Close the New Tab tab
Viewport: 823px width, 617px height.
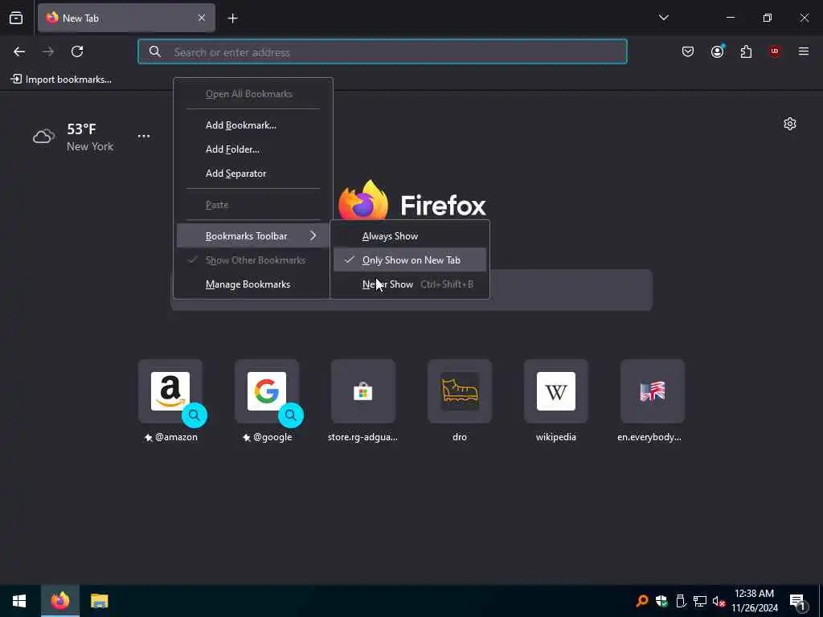point(202,18)
